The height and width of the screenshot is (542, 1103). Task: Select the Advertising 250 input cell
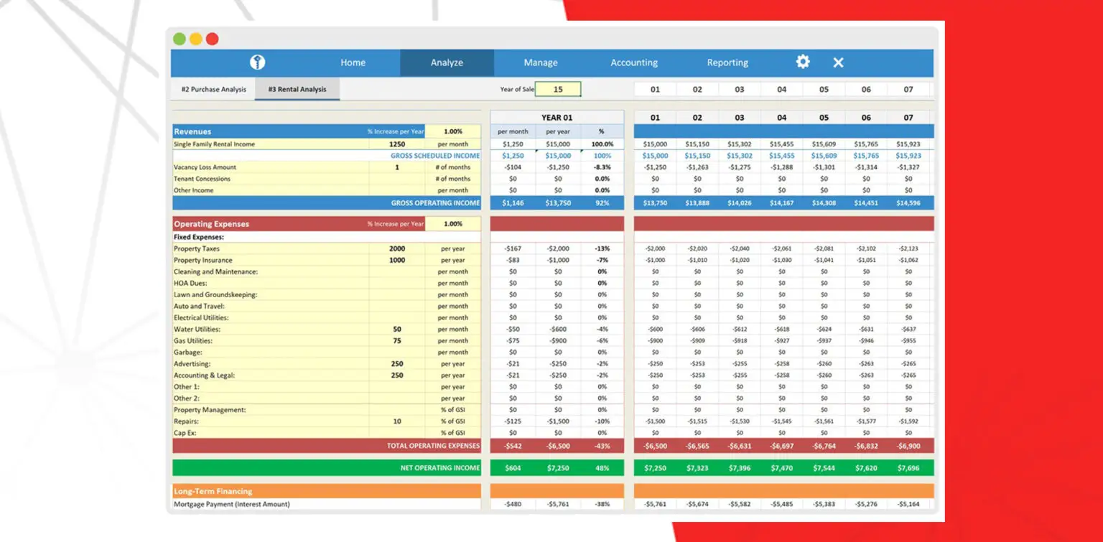point(397,363)
